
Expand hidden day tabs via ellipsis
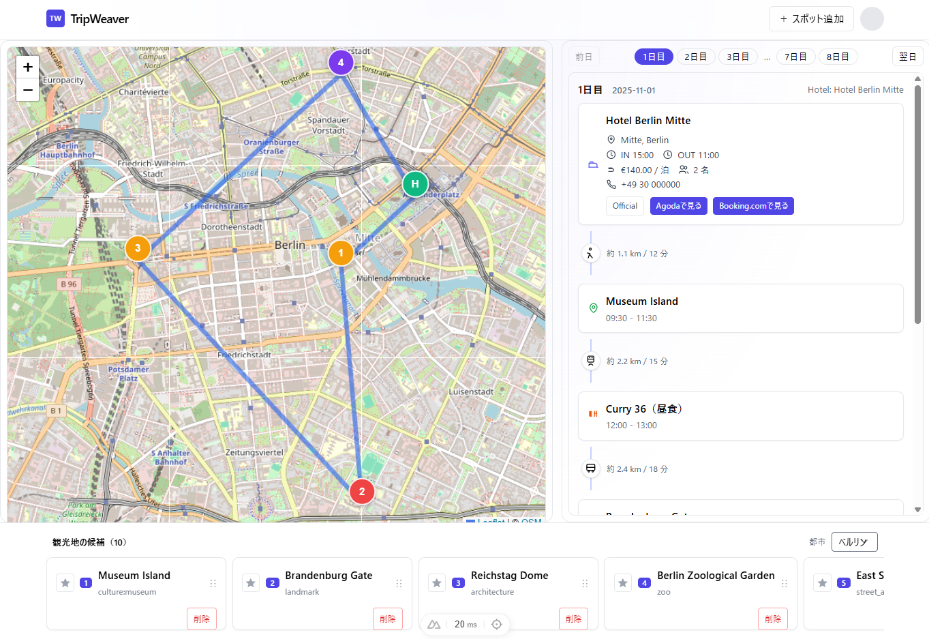tap(767, 57)
